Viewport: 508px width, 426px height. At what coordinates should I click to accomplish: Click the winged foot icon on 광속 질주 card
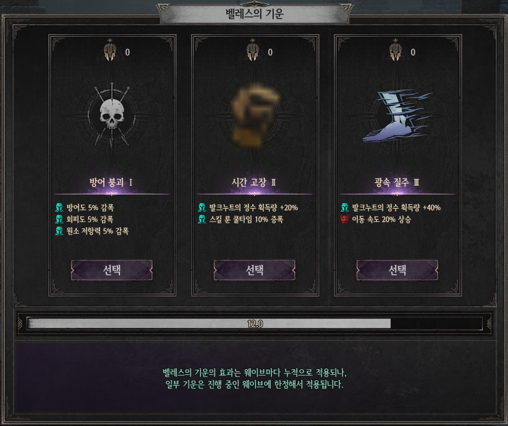tap(397, 115)
